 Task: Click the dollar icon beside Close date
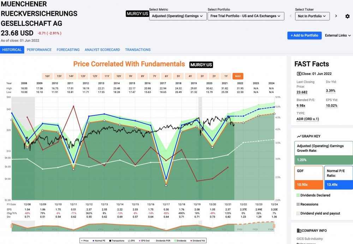pyautogui.click(x=299, y=74)
